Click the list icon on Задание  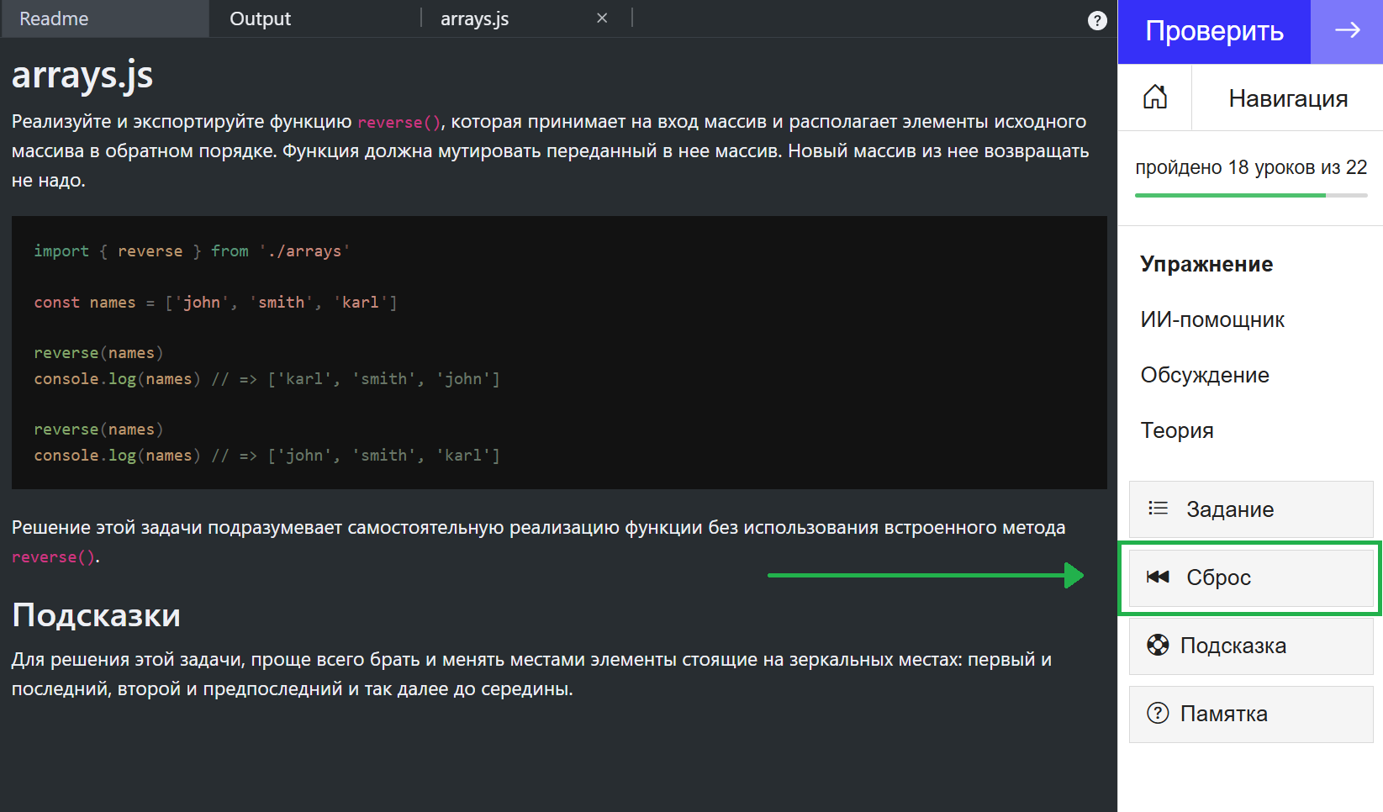pos(1158,509)
